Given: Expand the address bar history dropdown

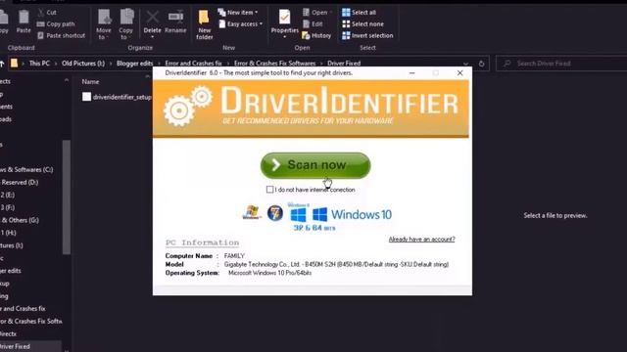Looking at the screenshot, I should pos(465,64).
